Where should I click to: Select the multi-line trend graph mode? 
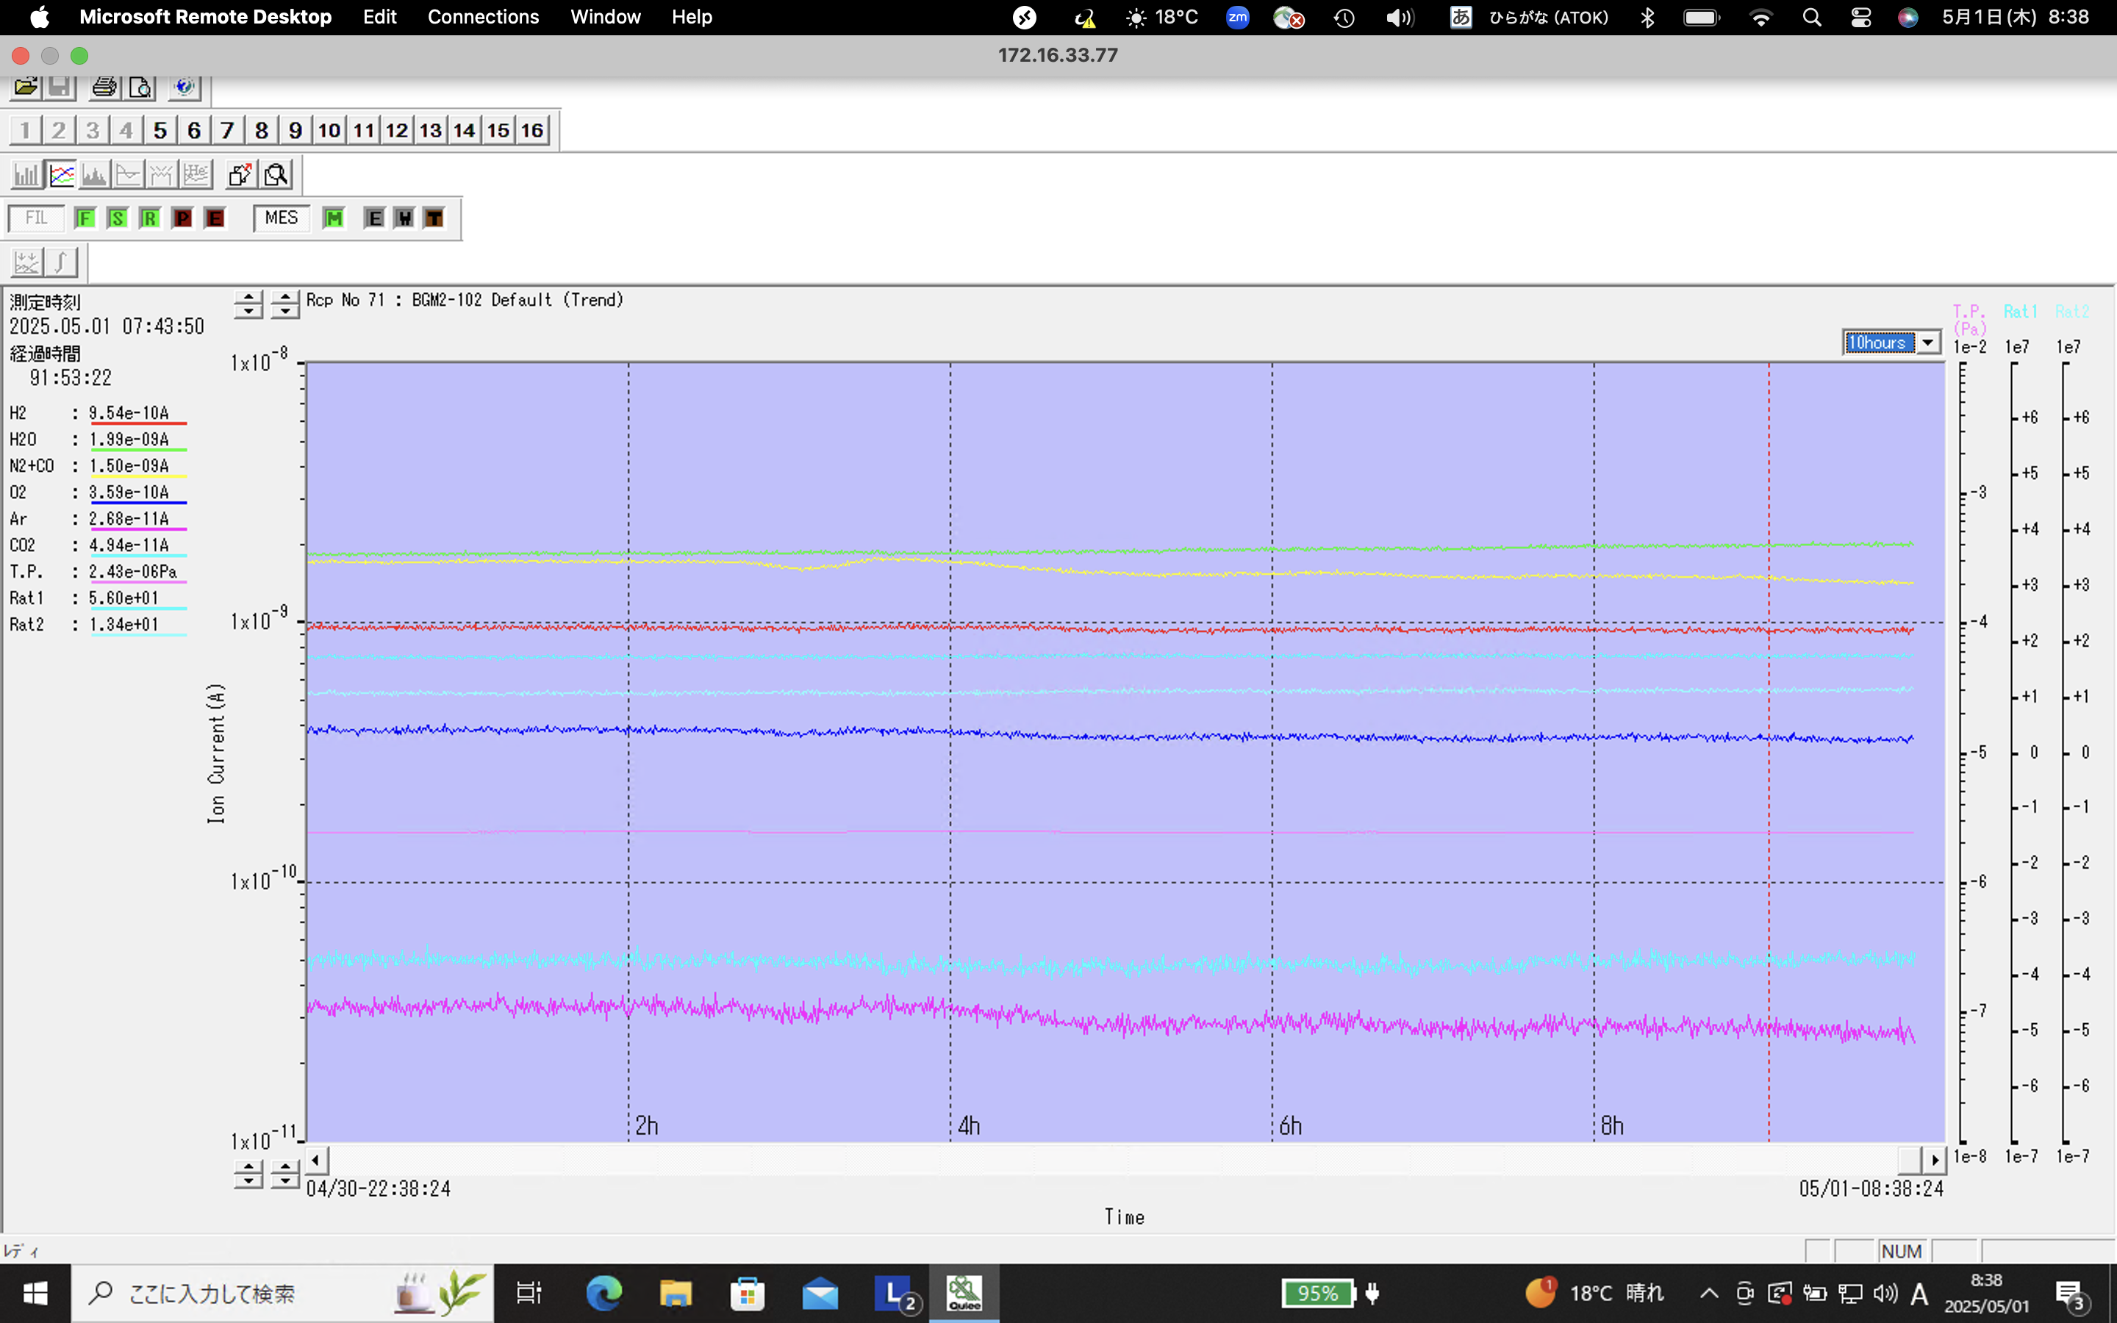[61, 175]
